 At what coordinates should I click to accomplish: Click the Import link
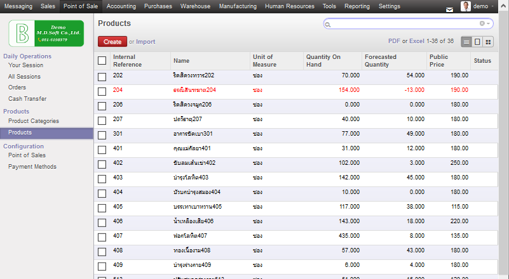146,41
